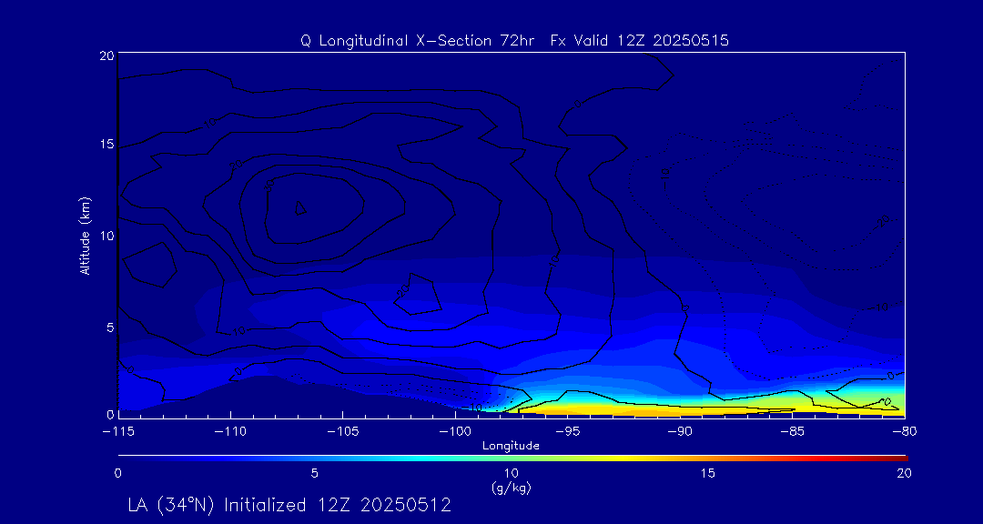This screenshot has width=983, height=524.
Task: Click the -95 longitude tick label
Action: [x=567, y=432]
